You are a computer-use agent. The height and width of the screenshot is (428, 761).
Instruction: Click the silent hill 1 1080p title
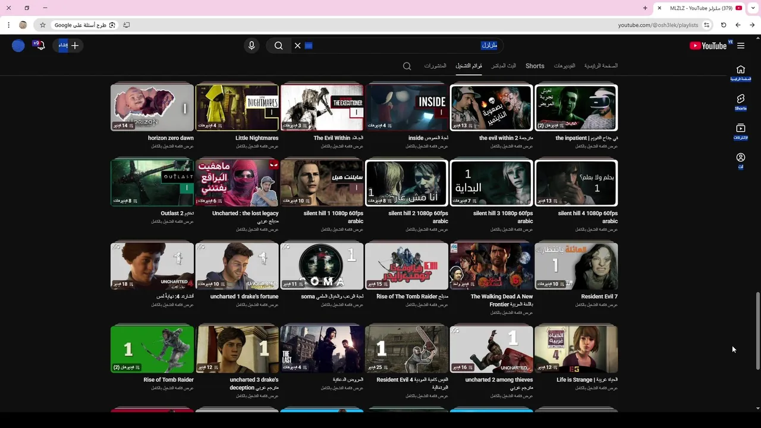(x=334, y=217)
